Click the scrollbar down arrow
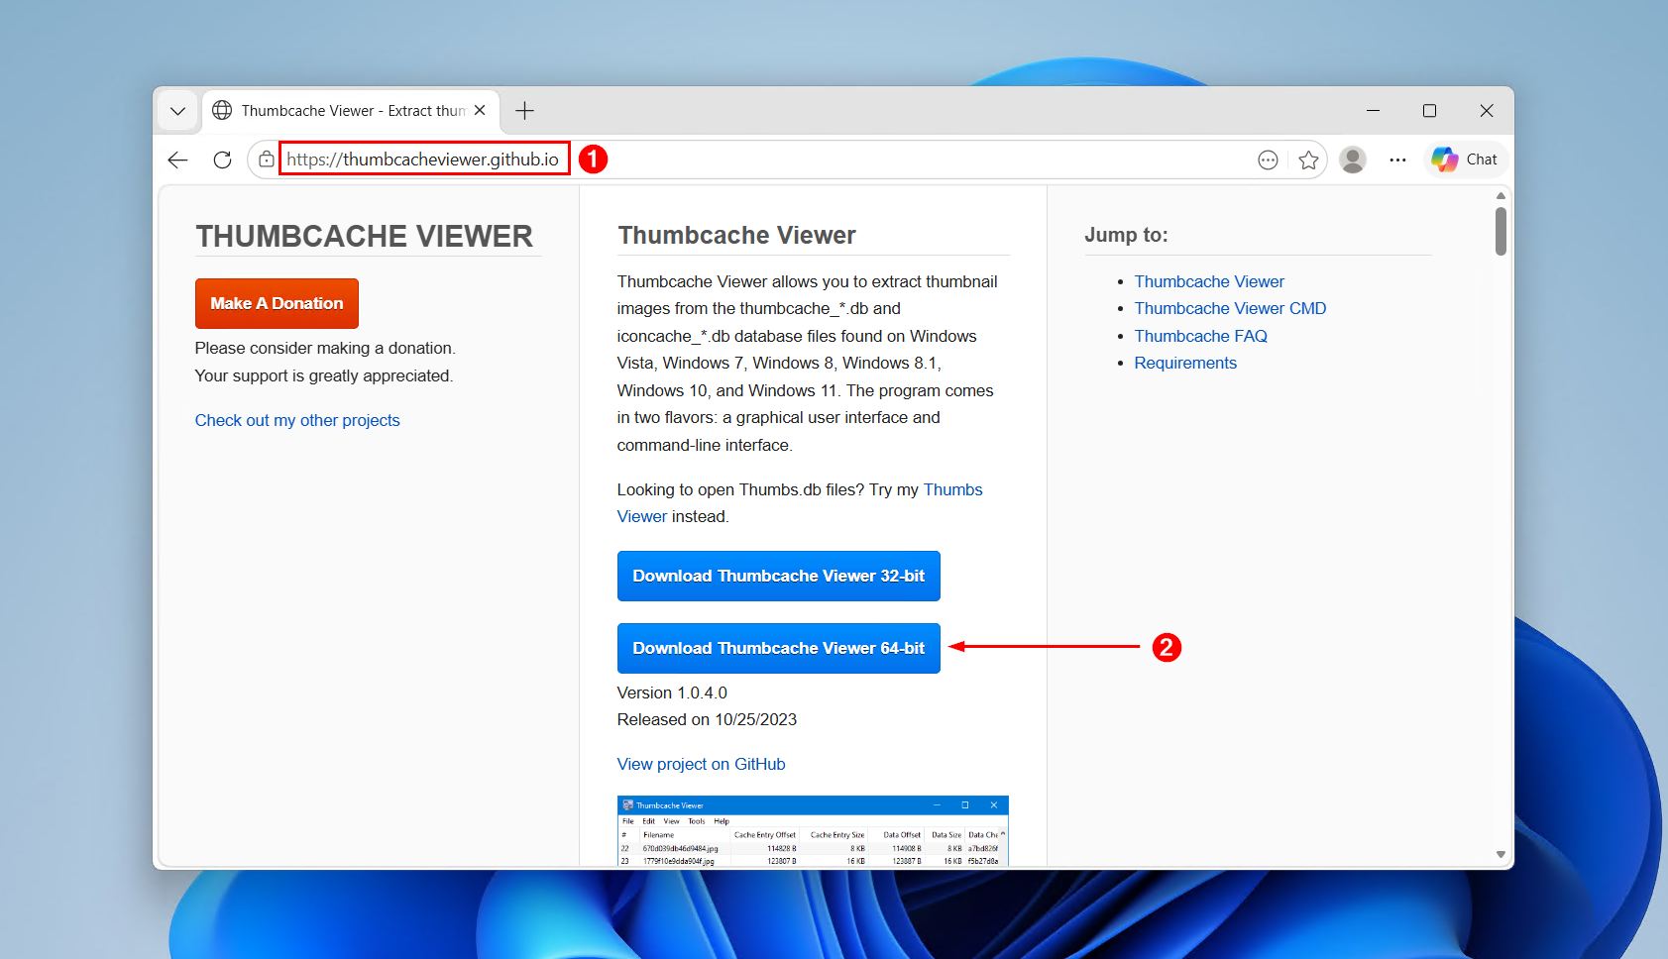 tap(1501, 854)
